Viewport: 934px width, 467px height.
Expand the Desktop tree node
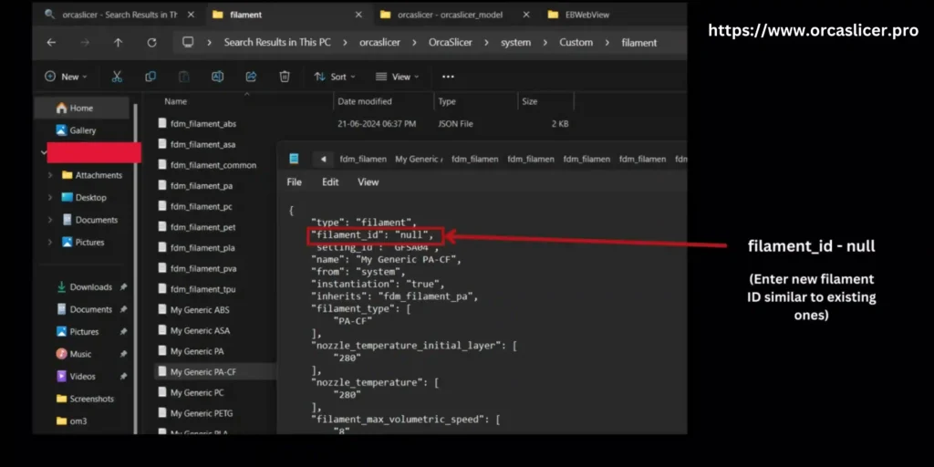(x=50, y=197)
